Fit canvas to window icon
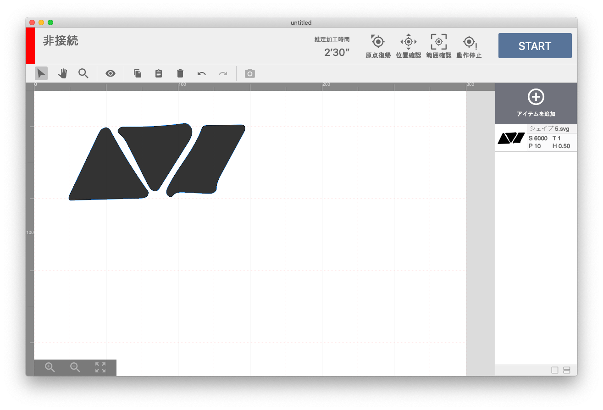603x410 pixels. coord(100,367)
